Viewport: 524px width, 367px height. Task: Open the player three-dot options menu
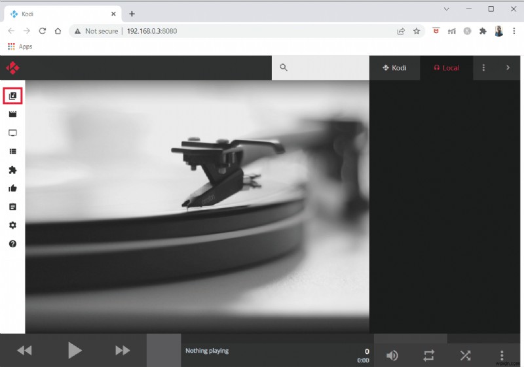pyautogui.click(x=502, y=355)
